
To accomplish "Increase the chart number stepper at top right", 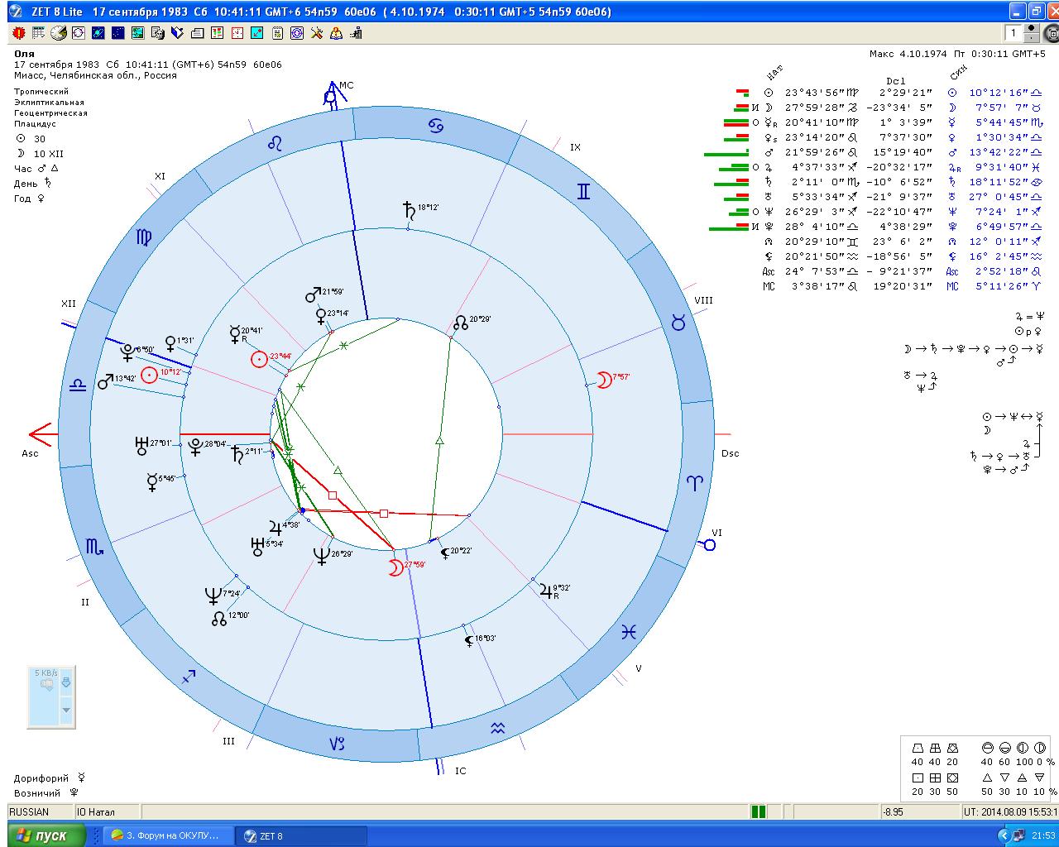I will (1031, 28).
